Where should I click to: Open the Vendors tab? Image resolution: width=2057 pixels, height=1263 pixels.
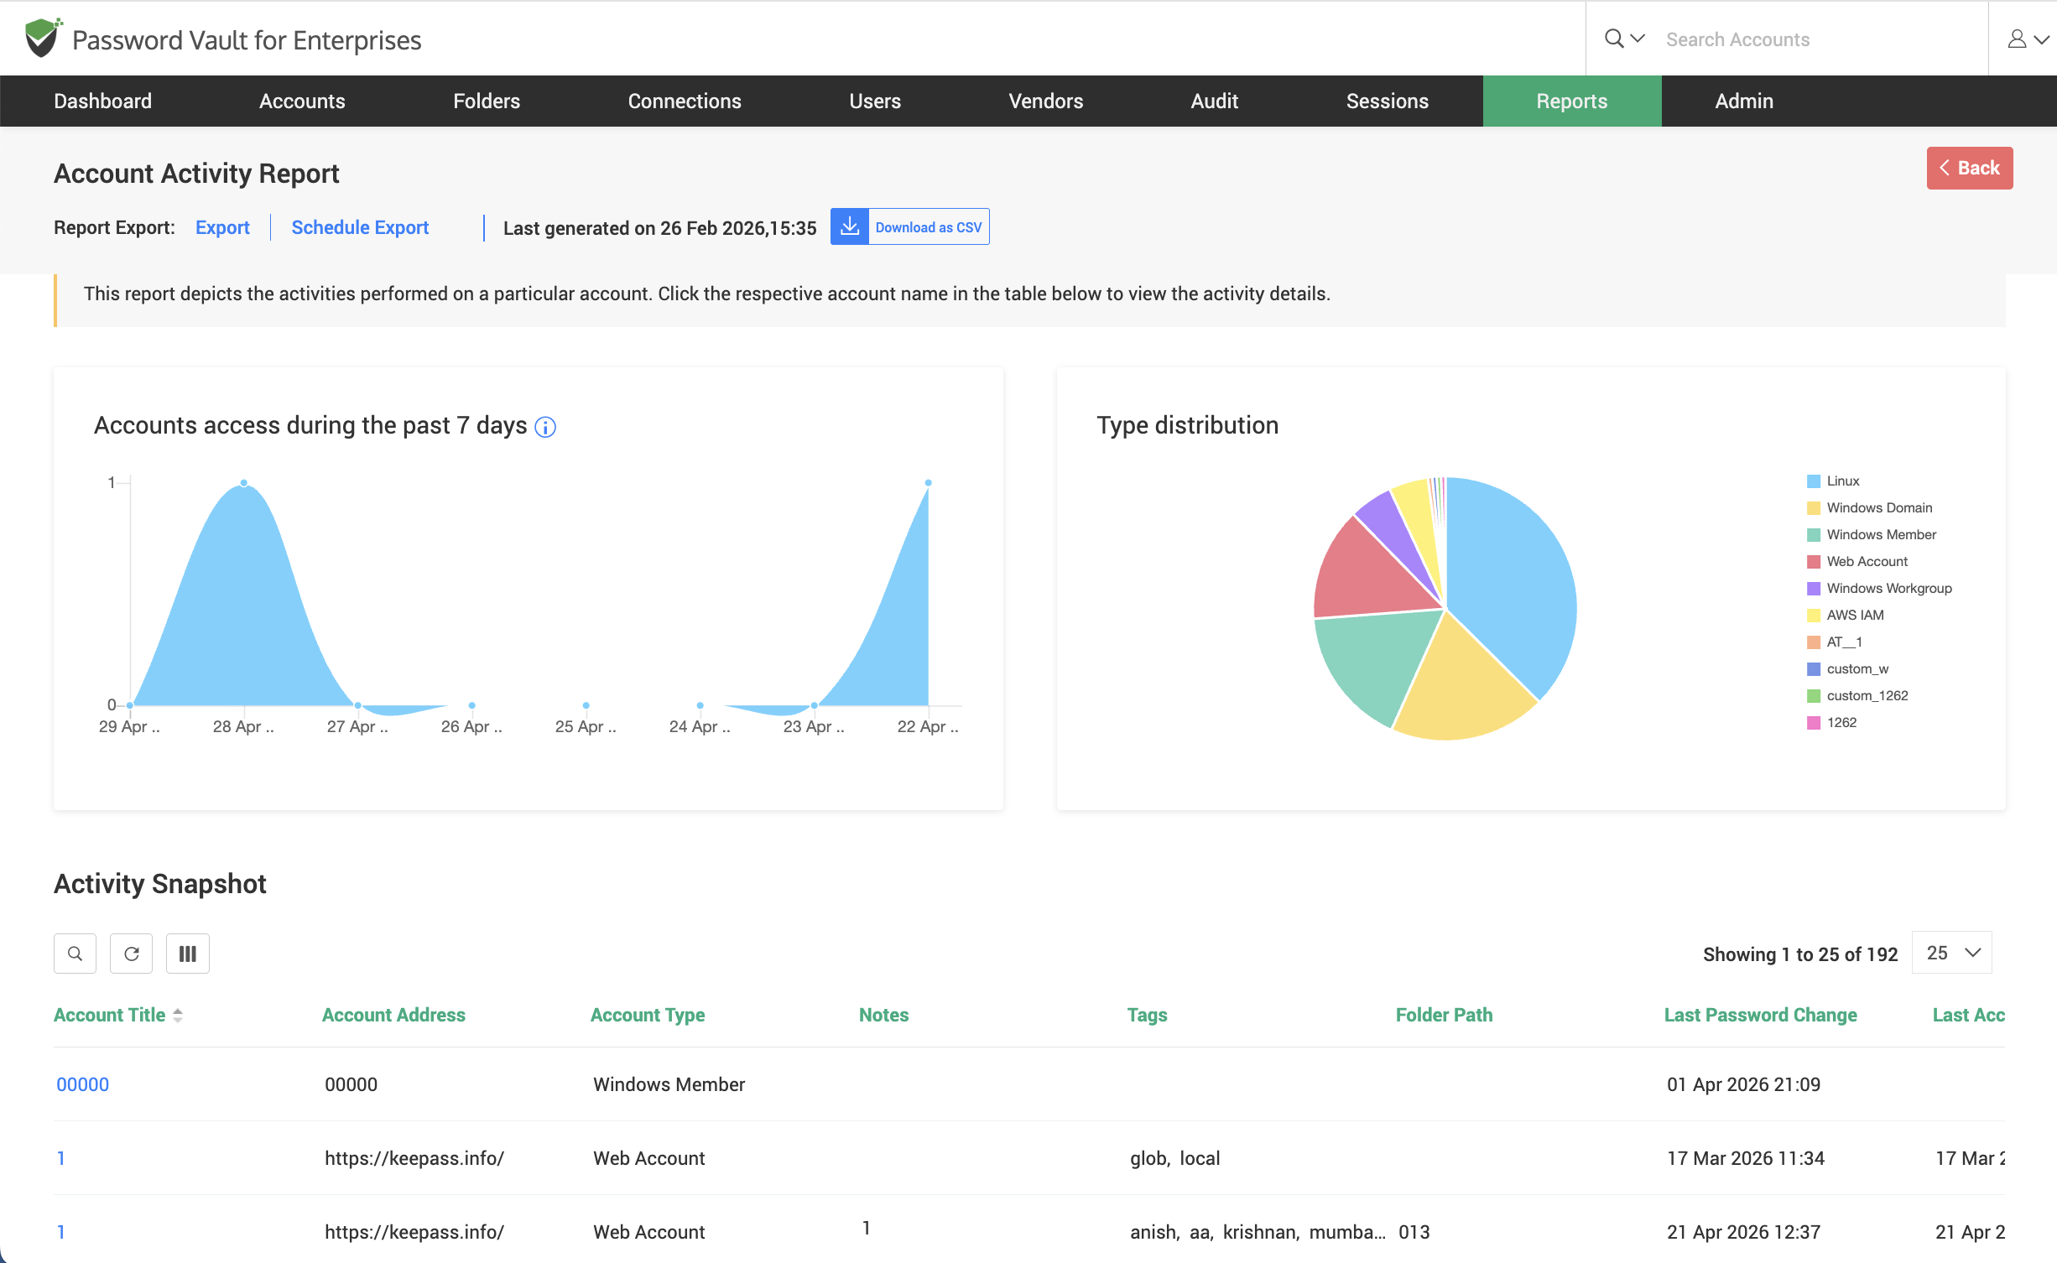coord(1046,101)
